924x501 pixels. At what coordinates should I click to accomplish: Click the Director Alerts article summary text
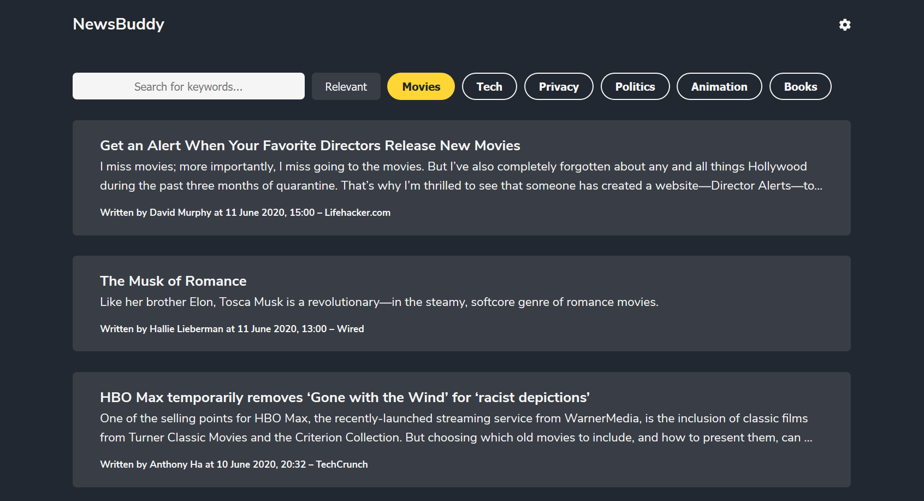pos(460,176)
